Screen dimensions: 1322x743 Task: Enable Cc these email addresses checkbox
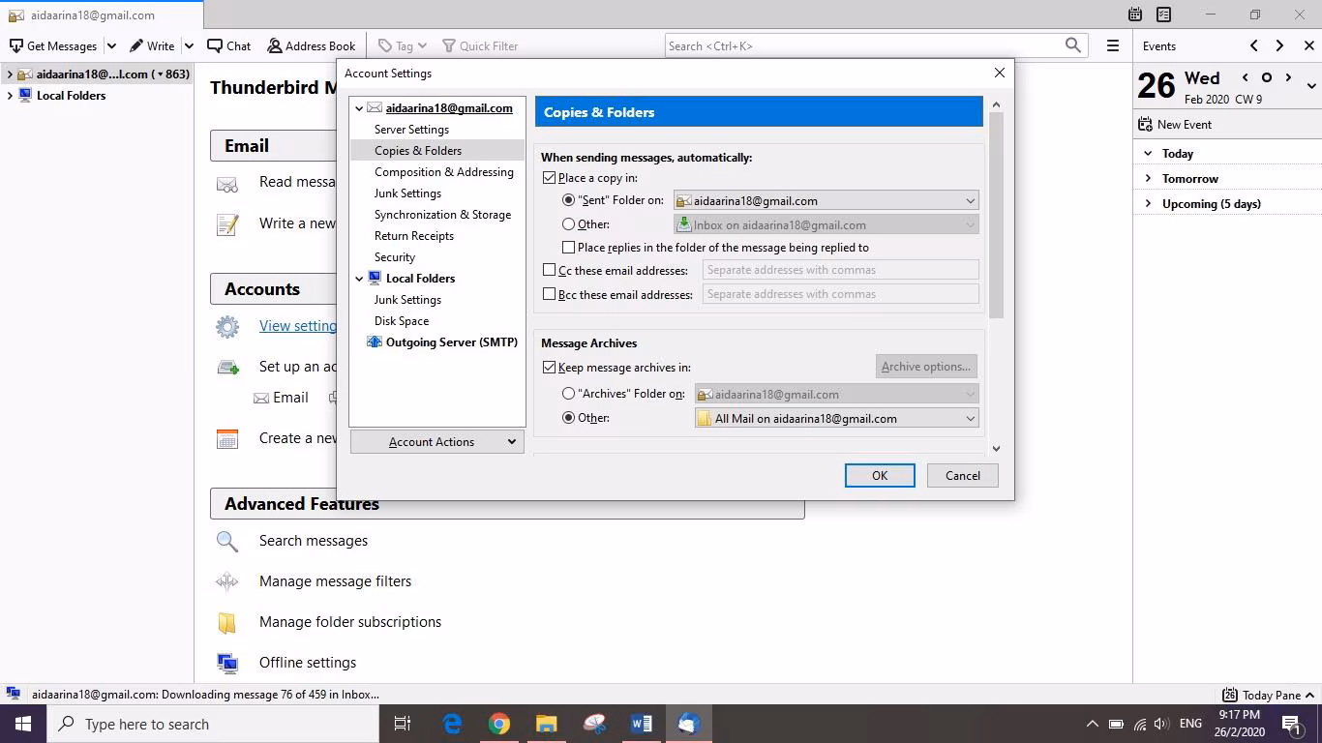pyautogui.click(x=550, y=270)
